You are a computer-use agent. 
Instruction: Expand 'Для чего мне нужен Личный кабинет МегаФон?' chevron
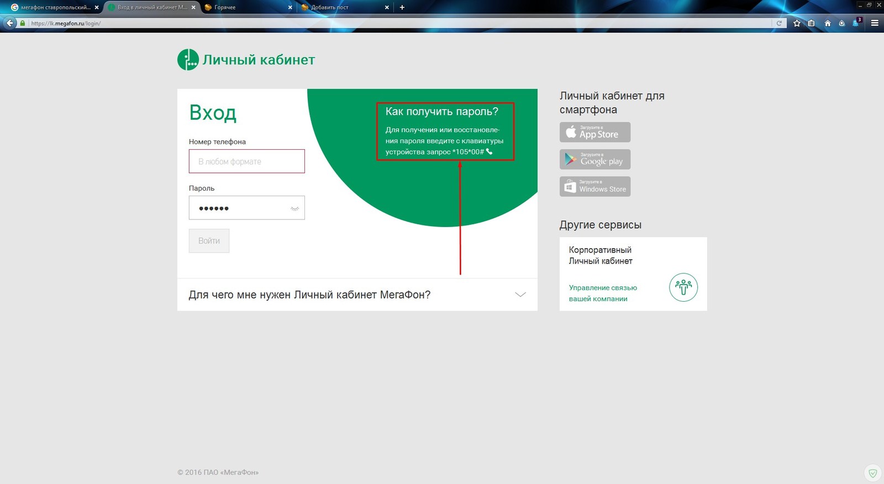(x=520, y=294)
